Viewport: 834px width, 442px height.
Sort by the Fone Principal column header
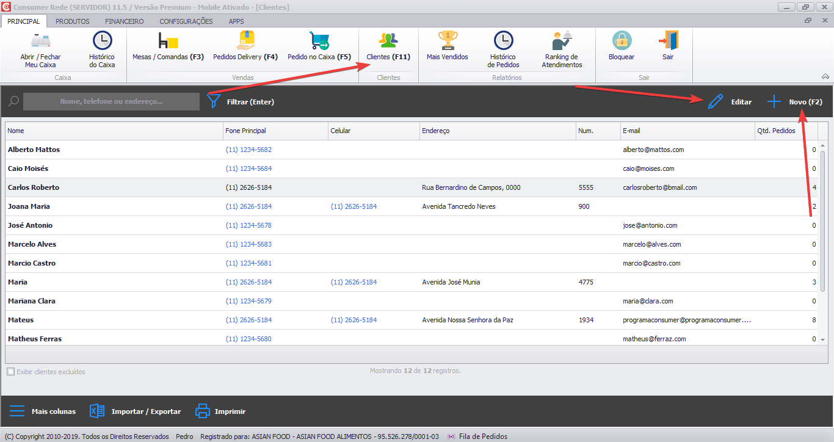tap(276, 131)
